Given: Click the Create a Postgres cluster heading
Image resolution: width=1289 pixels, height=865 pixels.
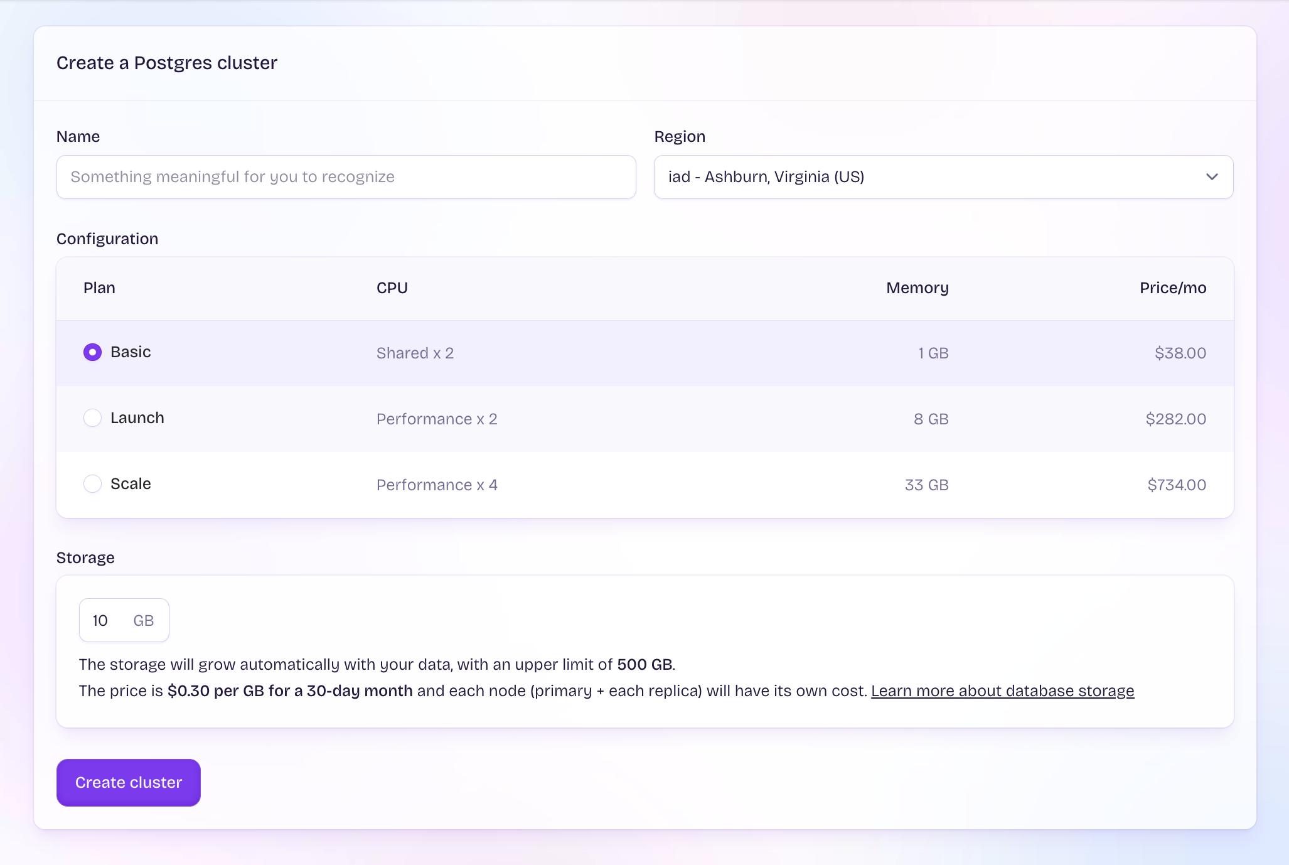Looking at the screenshot, I should (x=167, y=63).
